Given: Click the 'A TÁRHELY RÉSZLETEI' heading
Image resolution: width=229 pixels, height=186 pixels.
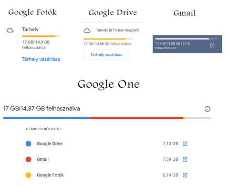Looking at the screenshot, I should pos(43,129).
